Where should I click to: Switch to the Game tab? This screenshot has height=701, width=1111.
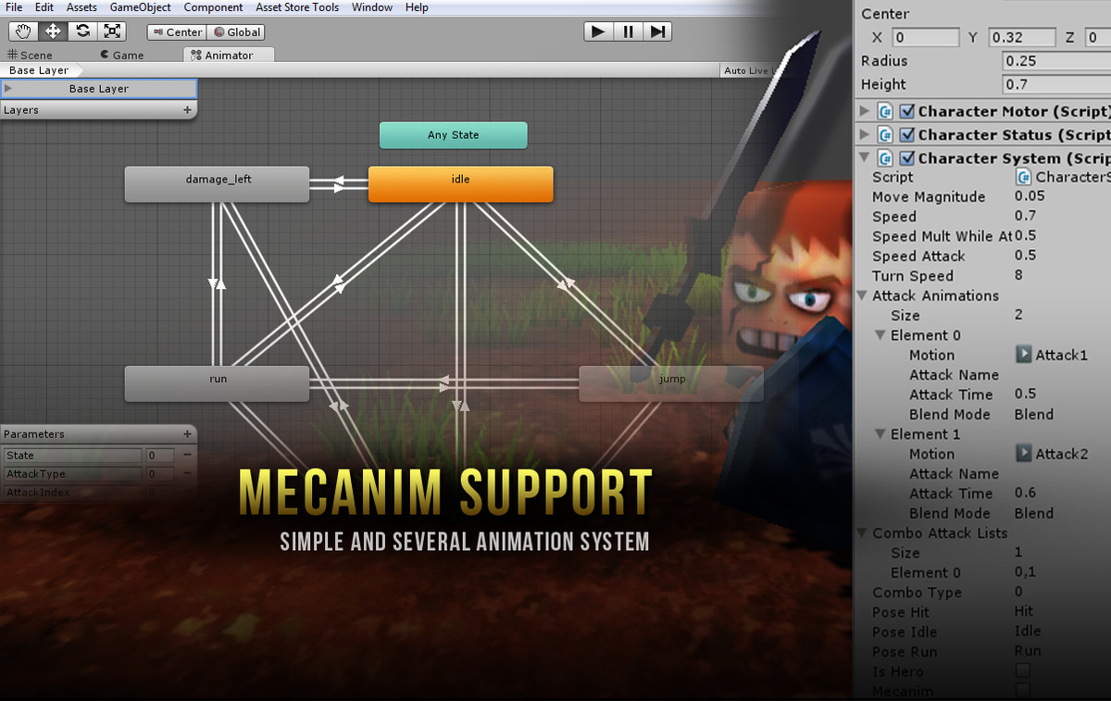pyautogui.click(x=122, y=56)
